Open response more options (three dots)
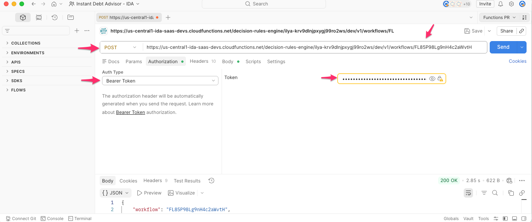 pyautogui.click(x=522, y=181)
